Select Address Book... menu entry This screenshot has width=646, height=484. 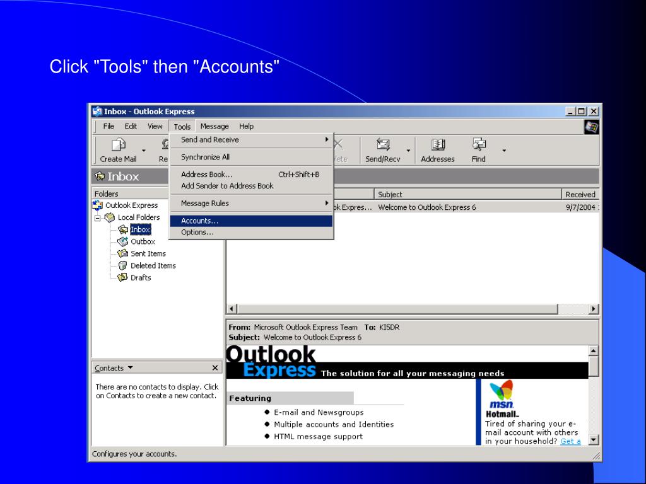pyautogui.click(x=251, y=175)
